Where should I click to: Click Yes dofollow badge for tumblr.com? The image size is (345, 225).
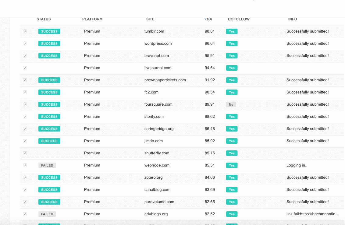(x=232, y=31)
